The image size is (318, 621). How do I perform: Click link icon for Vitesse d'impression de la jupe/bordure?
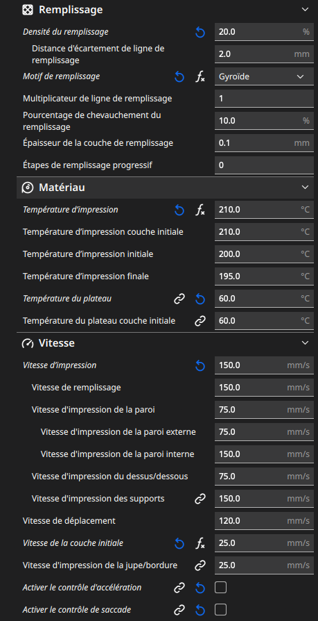click(x=200, y=565)
